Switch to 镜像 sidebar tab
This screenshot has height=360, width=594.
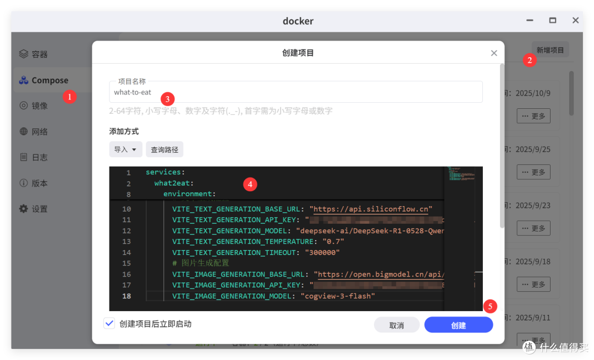(x=52, y=106)
